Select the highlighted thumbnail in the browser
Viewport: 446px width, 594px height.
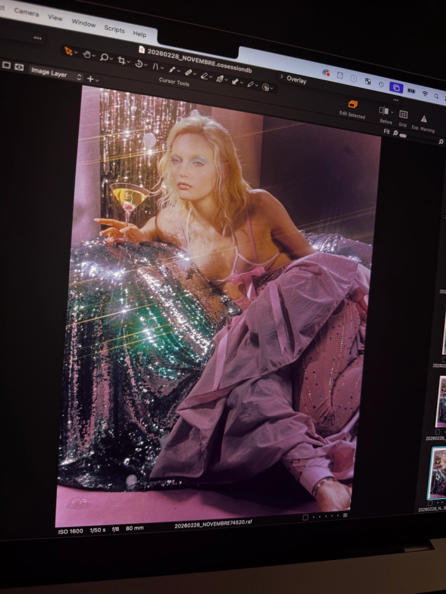pyautogui.click(x=436, y=473)
